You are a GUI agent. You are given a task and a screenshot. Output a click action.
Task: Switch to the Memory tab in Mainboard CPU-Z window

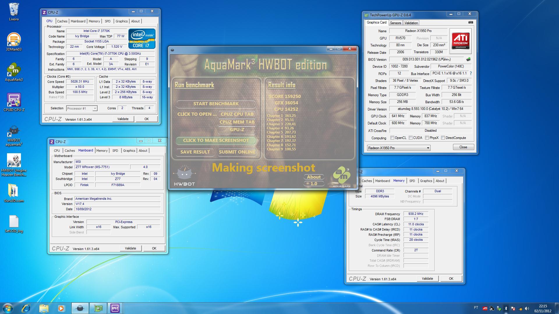coord(102,151)
